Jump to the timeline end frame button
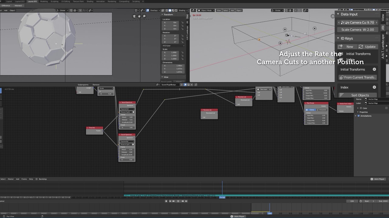 pyautogui.click(x=186, y=201)
